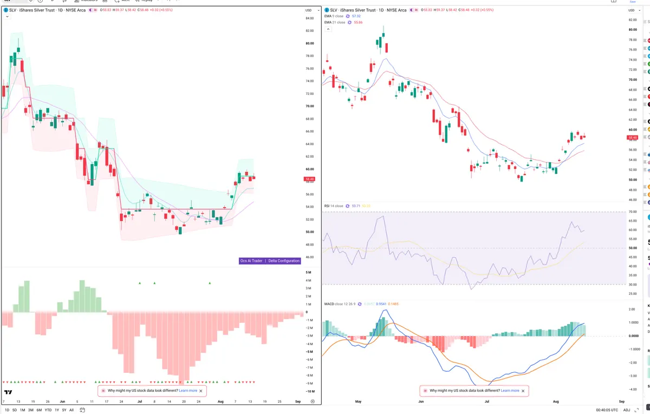Select the EMA 9 close legend label
This screenshot has height=414, width=650.
[x=334, y=16]
